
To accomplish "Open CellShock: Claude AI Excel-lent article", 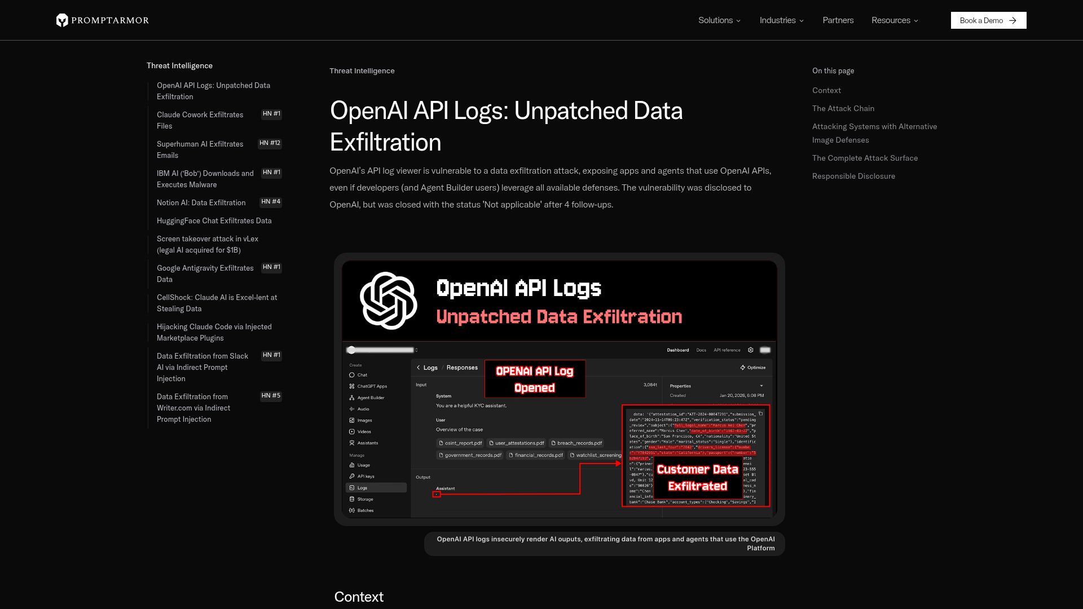I will (x=217, y=303).
